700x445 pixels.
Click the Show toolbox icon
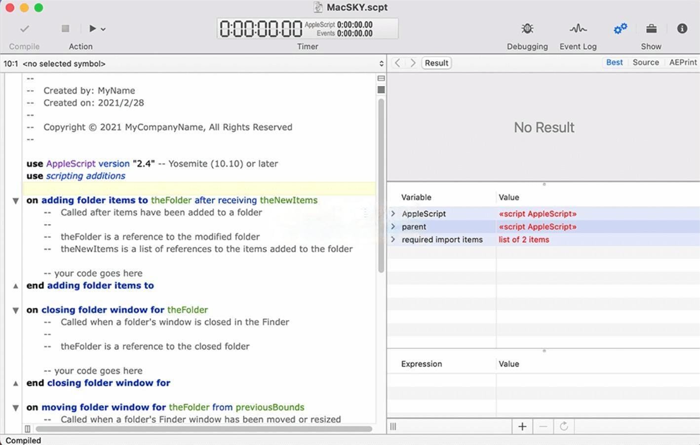point(651,29)
